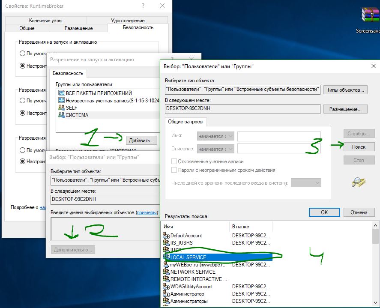The width and height of the screenshot is (380, 308).
Task: Click the Поиск button
Action: (359, 147)
